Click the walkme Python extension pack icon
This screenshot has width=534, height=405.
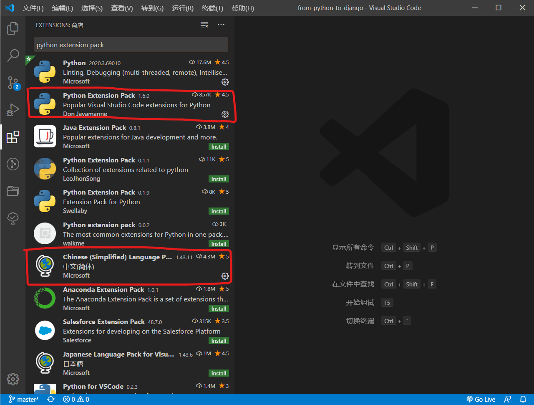[45, 233]
